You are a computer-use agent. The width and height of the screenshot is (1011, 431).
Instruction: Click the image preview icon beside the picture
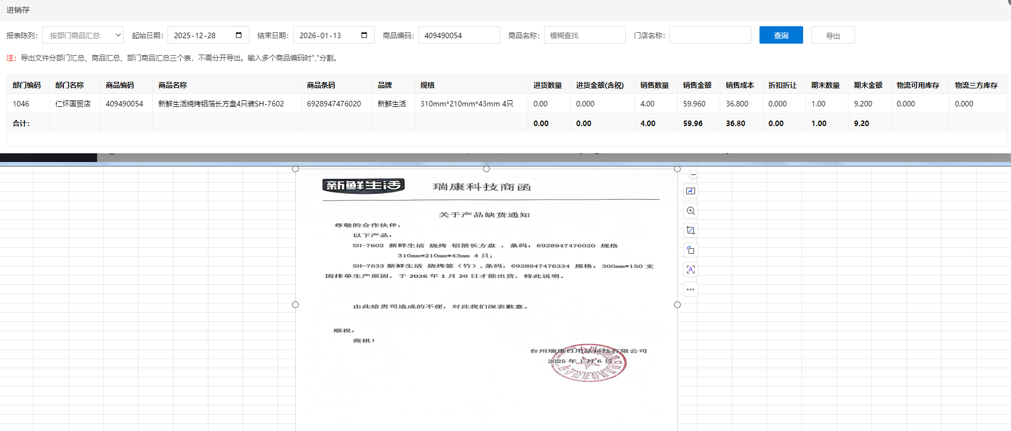[691, 191]
